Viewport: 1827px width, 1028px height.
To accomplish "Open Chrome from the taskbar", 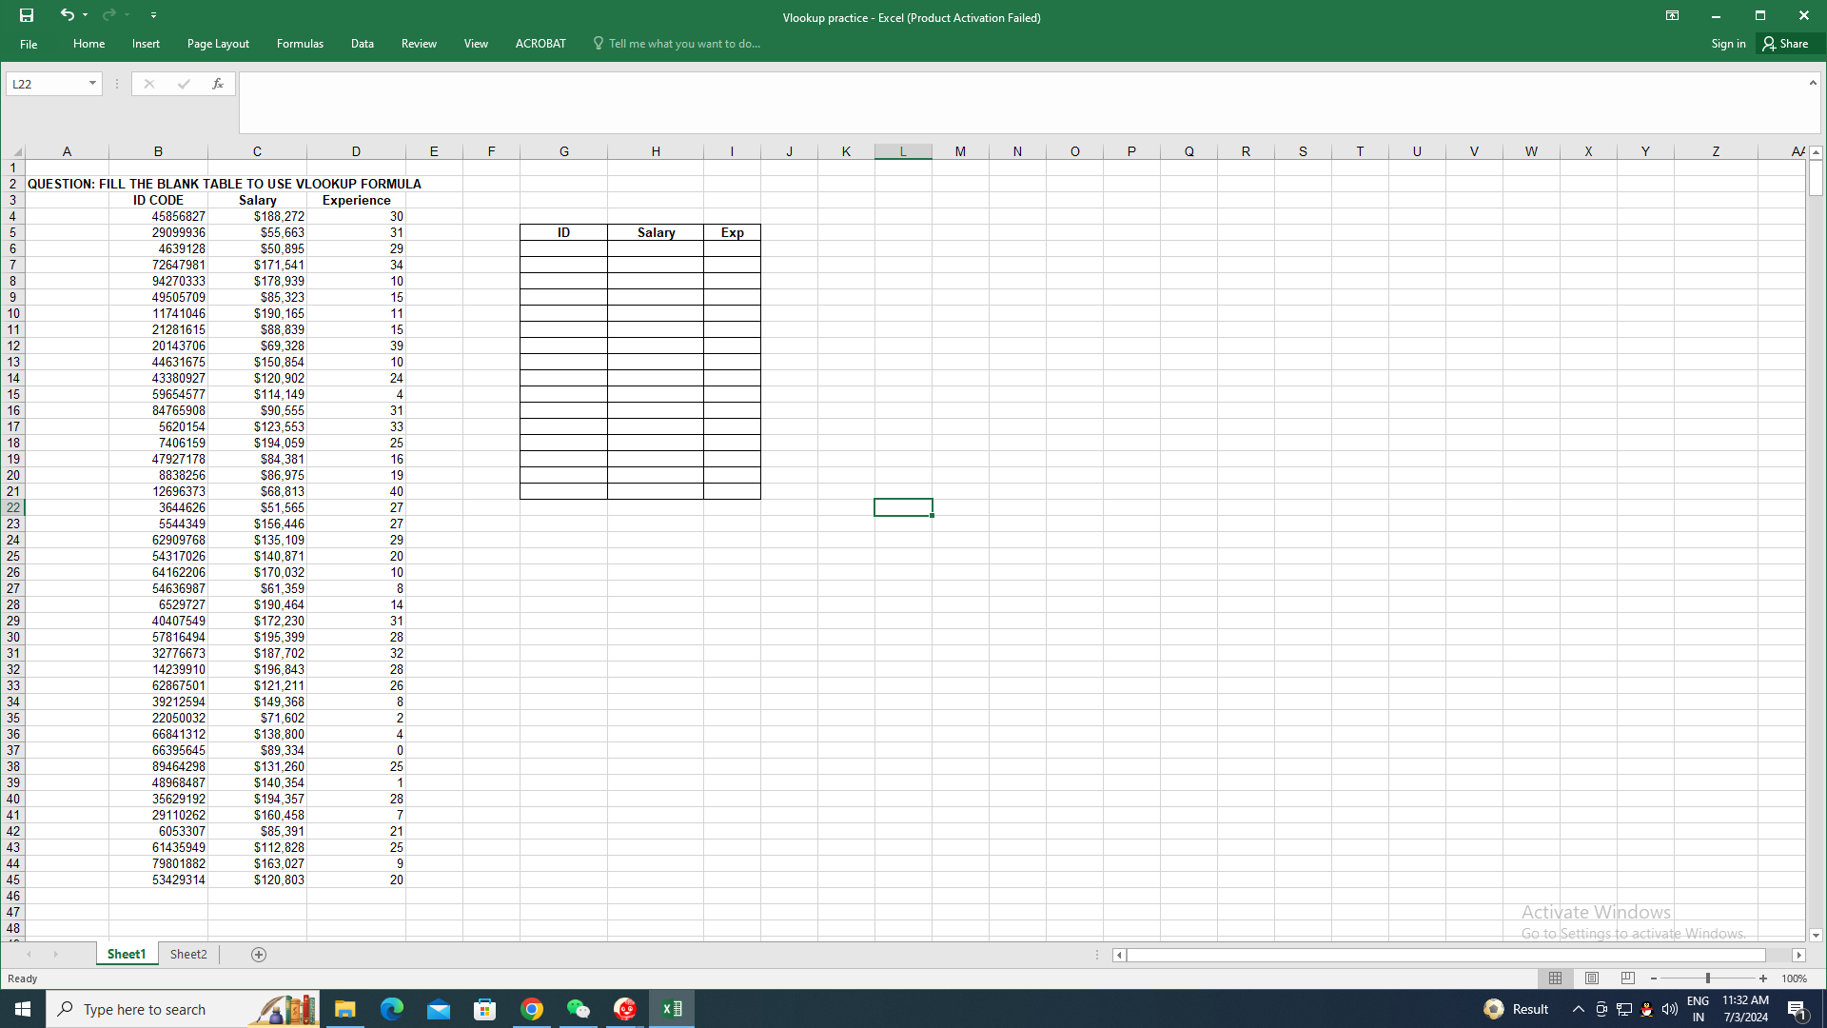I will tap(532, 1008).
